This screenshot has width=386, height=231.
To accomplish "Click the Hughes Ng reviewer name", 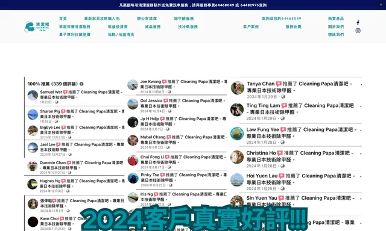I will coord(50,181).
